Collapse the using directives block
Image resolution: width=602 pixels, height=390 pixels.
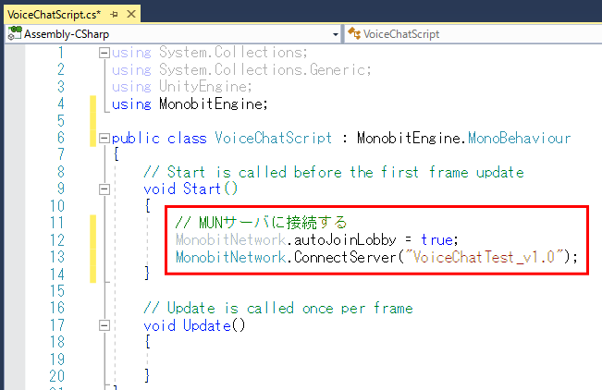[x=104, y=53]
